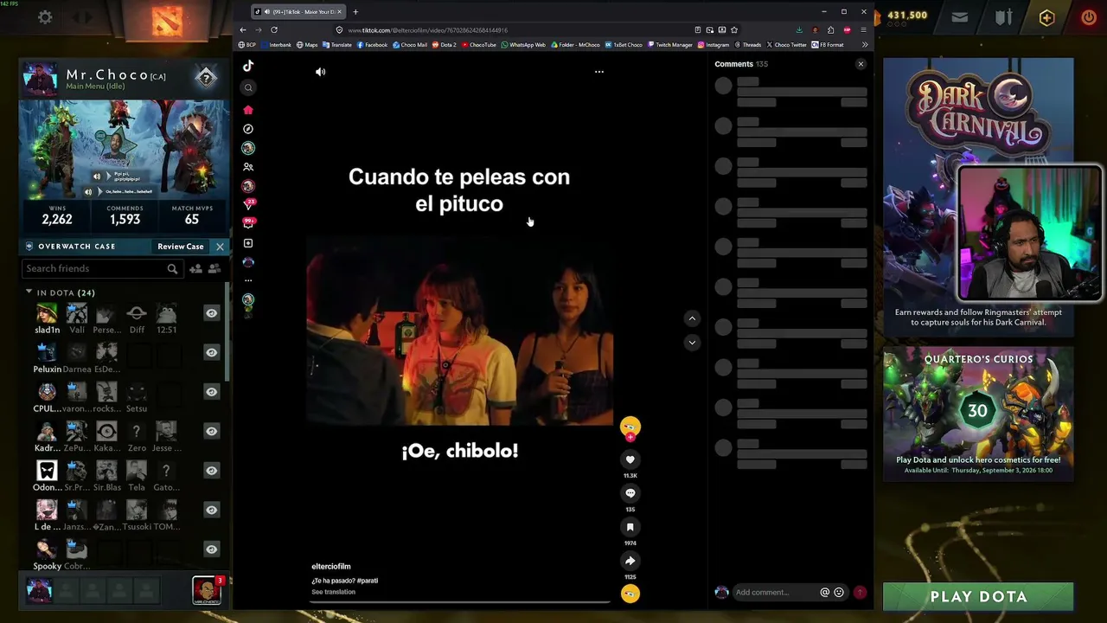Toggle eye icon on Peluxin row
The width and height of the screenshot is (1107, 623).
coord(211,352)
